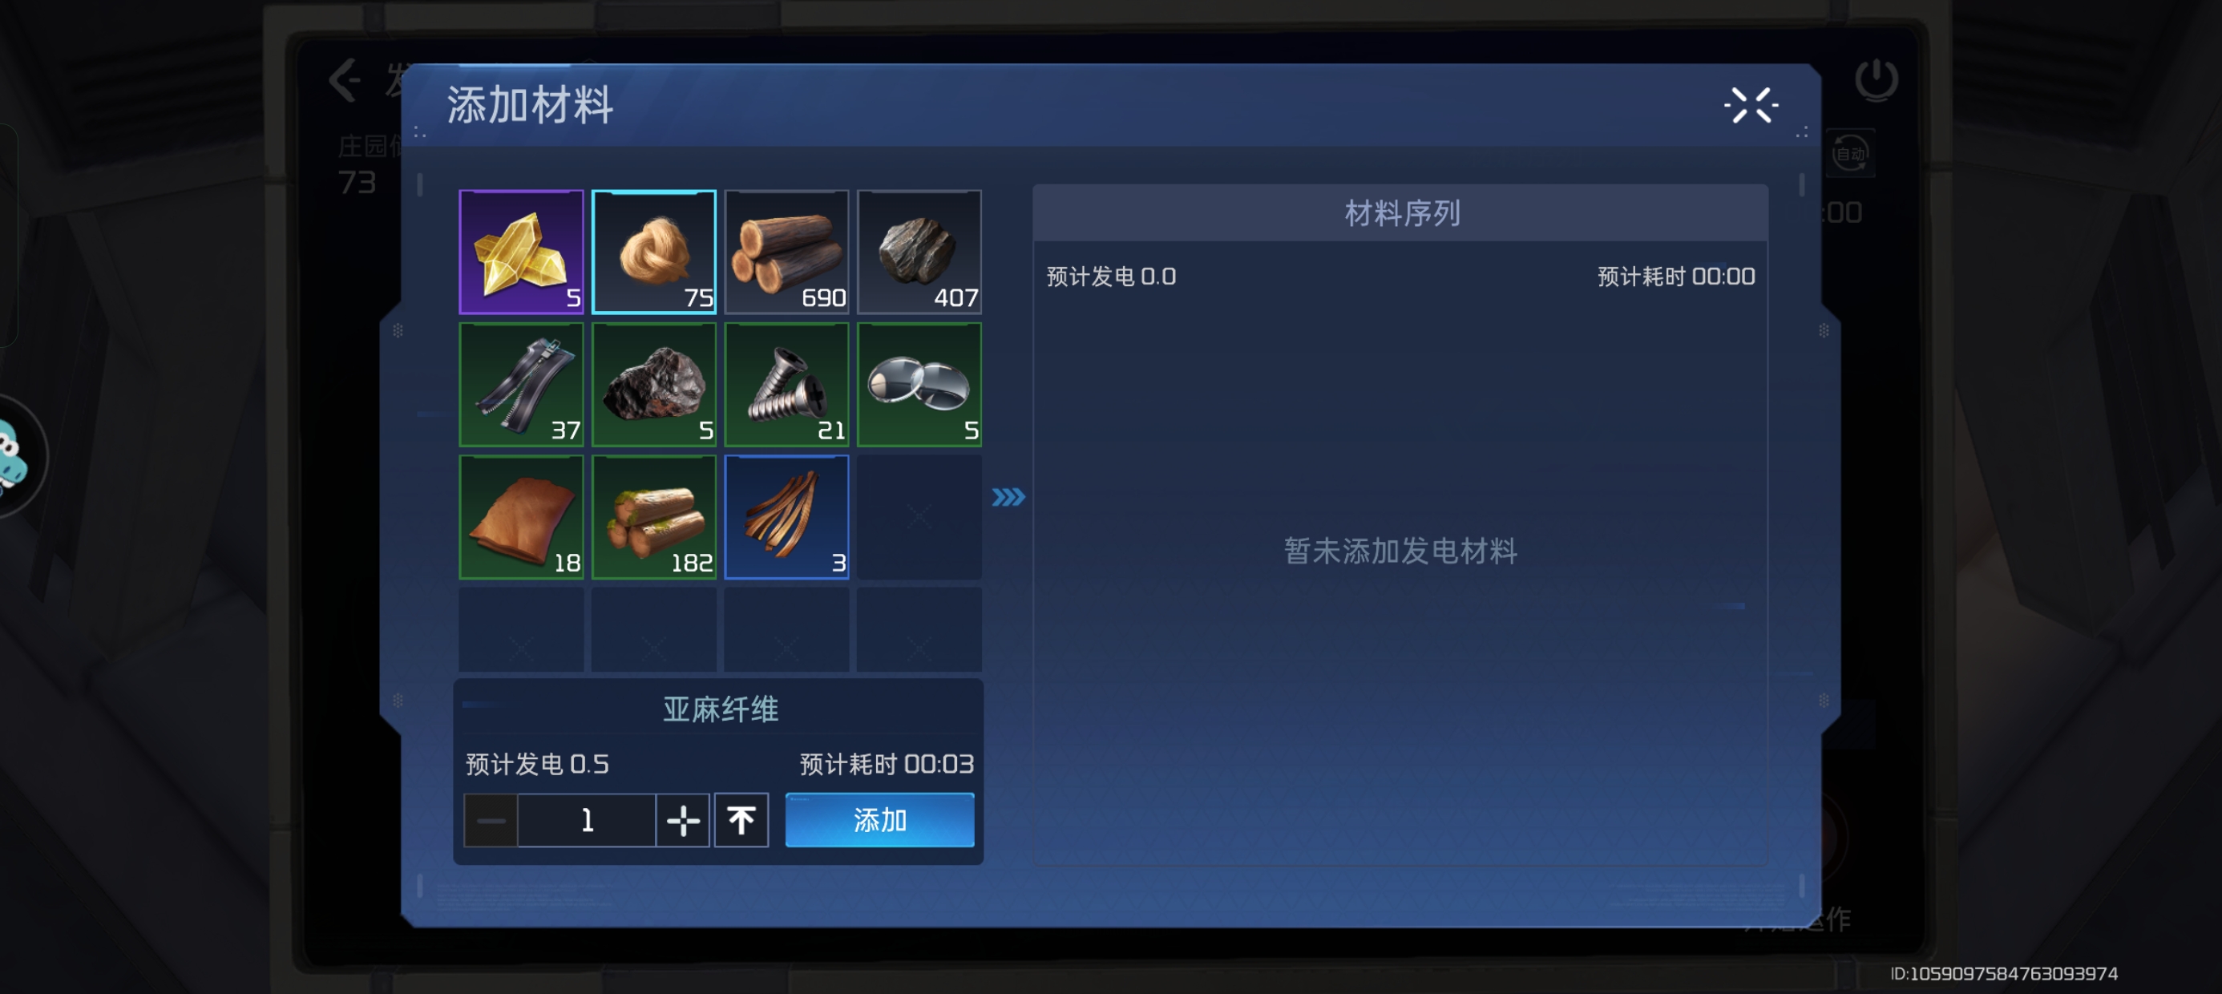Select the zipper material with count 37
2222x994 pixels.
(x=521, y=384)
